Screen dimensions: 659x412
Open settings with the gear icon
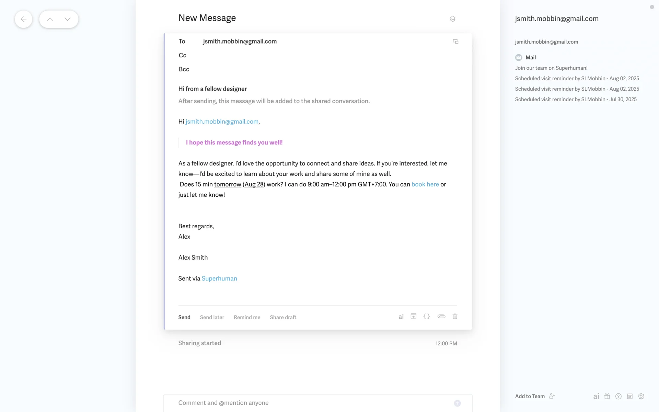tap(641, 396)
